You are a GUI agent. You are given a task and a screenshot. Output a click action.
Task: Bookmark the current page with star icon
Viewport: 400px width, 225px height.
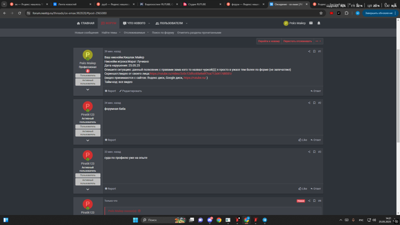(x=321, y=13)
